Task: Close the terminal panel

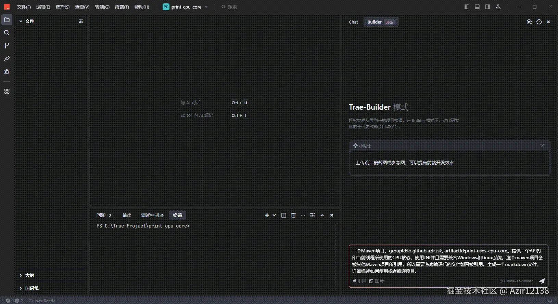Action: point(332,215)
